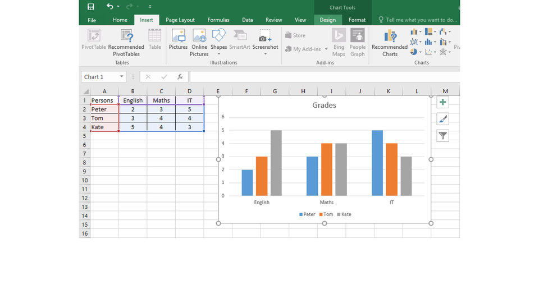Image resolution: width=539 pixels, height=303 pixels.
Task: Open Chart Styles paintbrush button
Action: point(442,119)
